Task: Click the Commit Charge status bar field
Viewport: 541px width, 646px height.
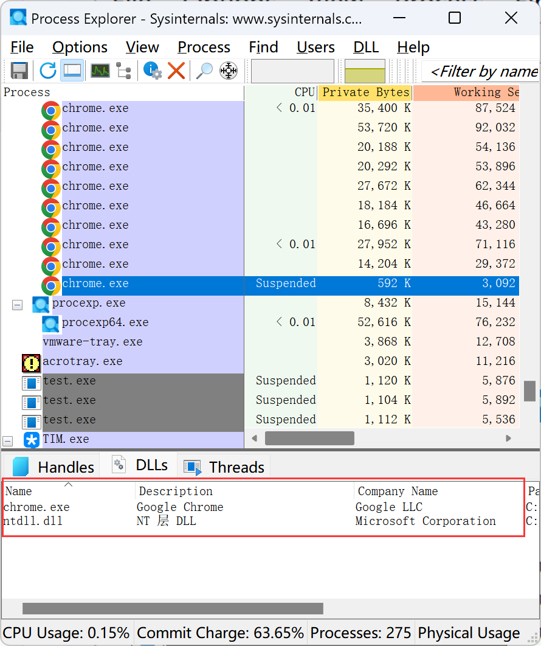Action: pyautogui.click(x=221, y=633)
